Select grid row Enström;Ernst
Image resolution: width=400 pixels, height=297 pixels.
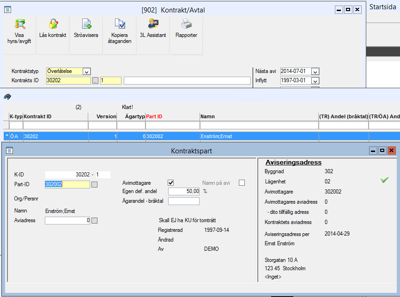(x=201, y=136)
